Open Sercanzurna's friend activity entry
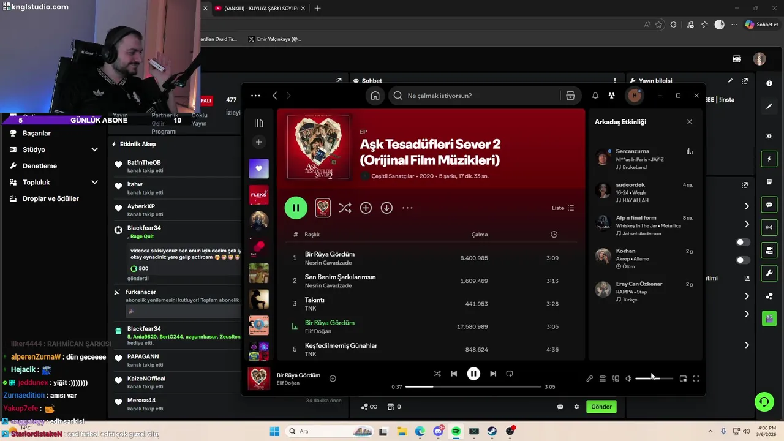 coord(645,159)
